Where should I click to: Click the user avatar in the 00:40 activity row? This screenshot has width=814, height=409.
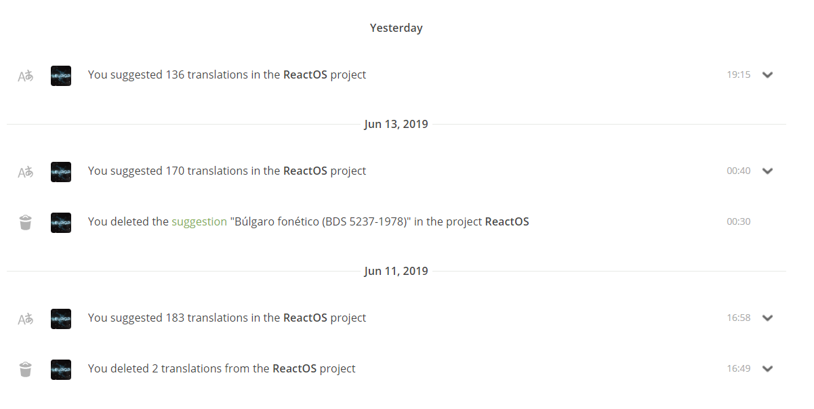point(61,172)
